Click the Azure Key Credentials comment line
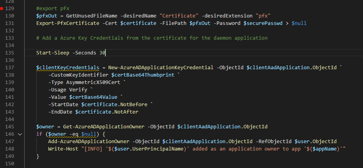 tap(152, 38)
